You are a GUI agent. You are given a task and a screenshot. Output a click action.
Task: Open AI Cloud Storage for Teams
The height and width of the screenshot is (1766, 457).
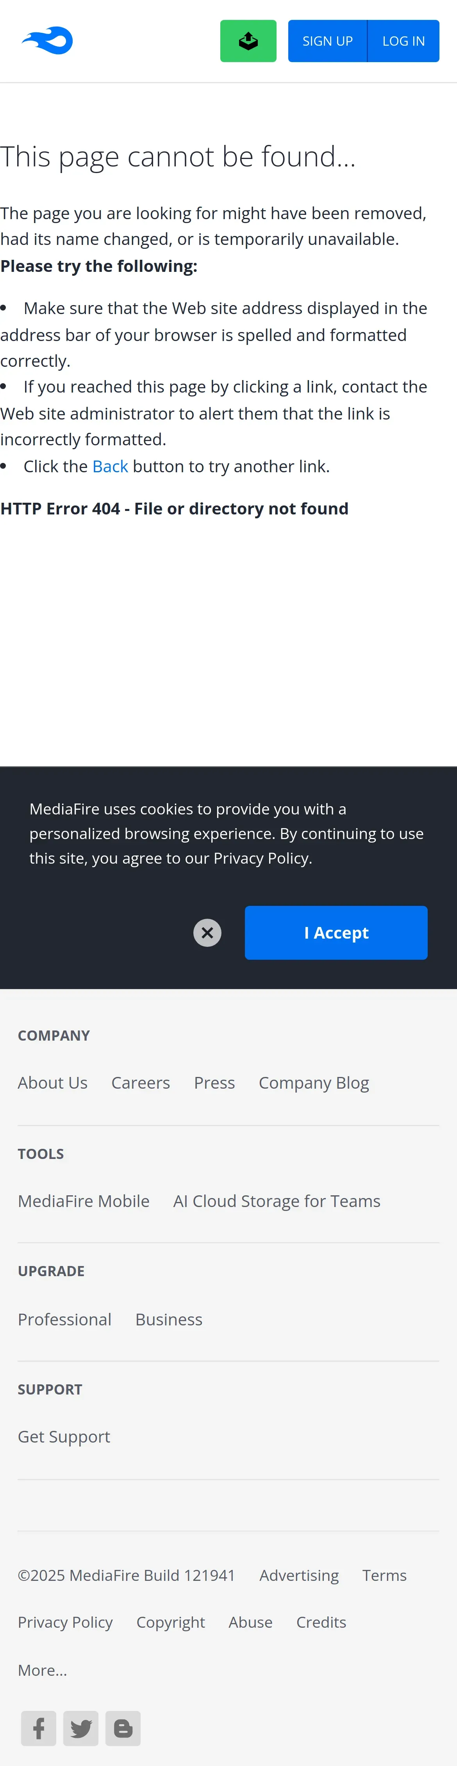277,1201
